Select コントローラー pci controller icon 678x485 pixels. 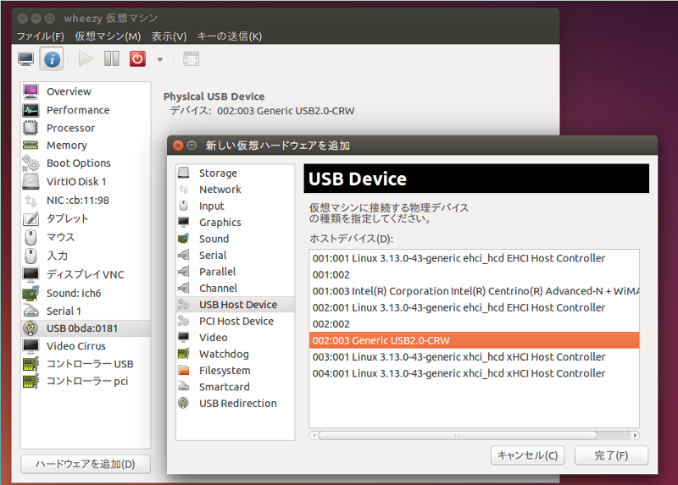point(31,382)
